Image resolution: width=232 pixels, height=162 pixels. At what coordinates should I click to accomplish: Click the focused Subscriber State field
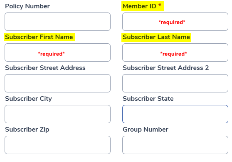point(175,114)
